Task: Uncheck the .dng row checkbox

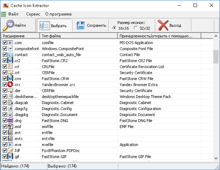Action: coord(5,121)
